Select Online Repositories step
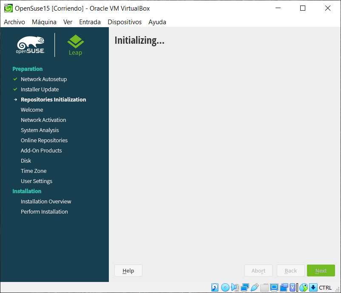Screen dimensions: 341x293 (x=44, y=140)
